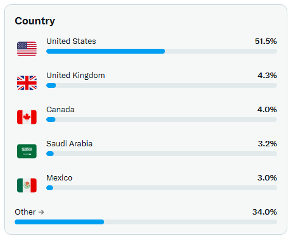
Task: Click the United States flag icon
Action: tap(27, 49)
